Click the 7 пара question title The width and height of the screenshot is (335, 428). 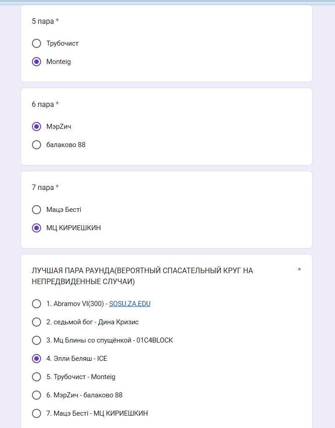tap(43, 188)
